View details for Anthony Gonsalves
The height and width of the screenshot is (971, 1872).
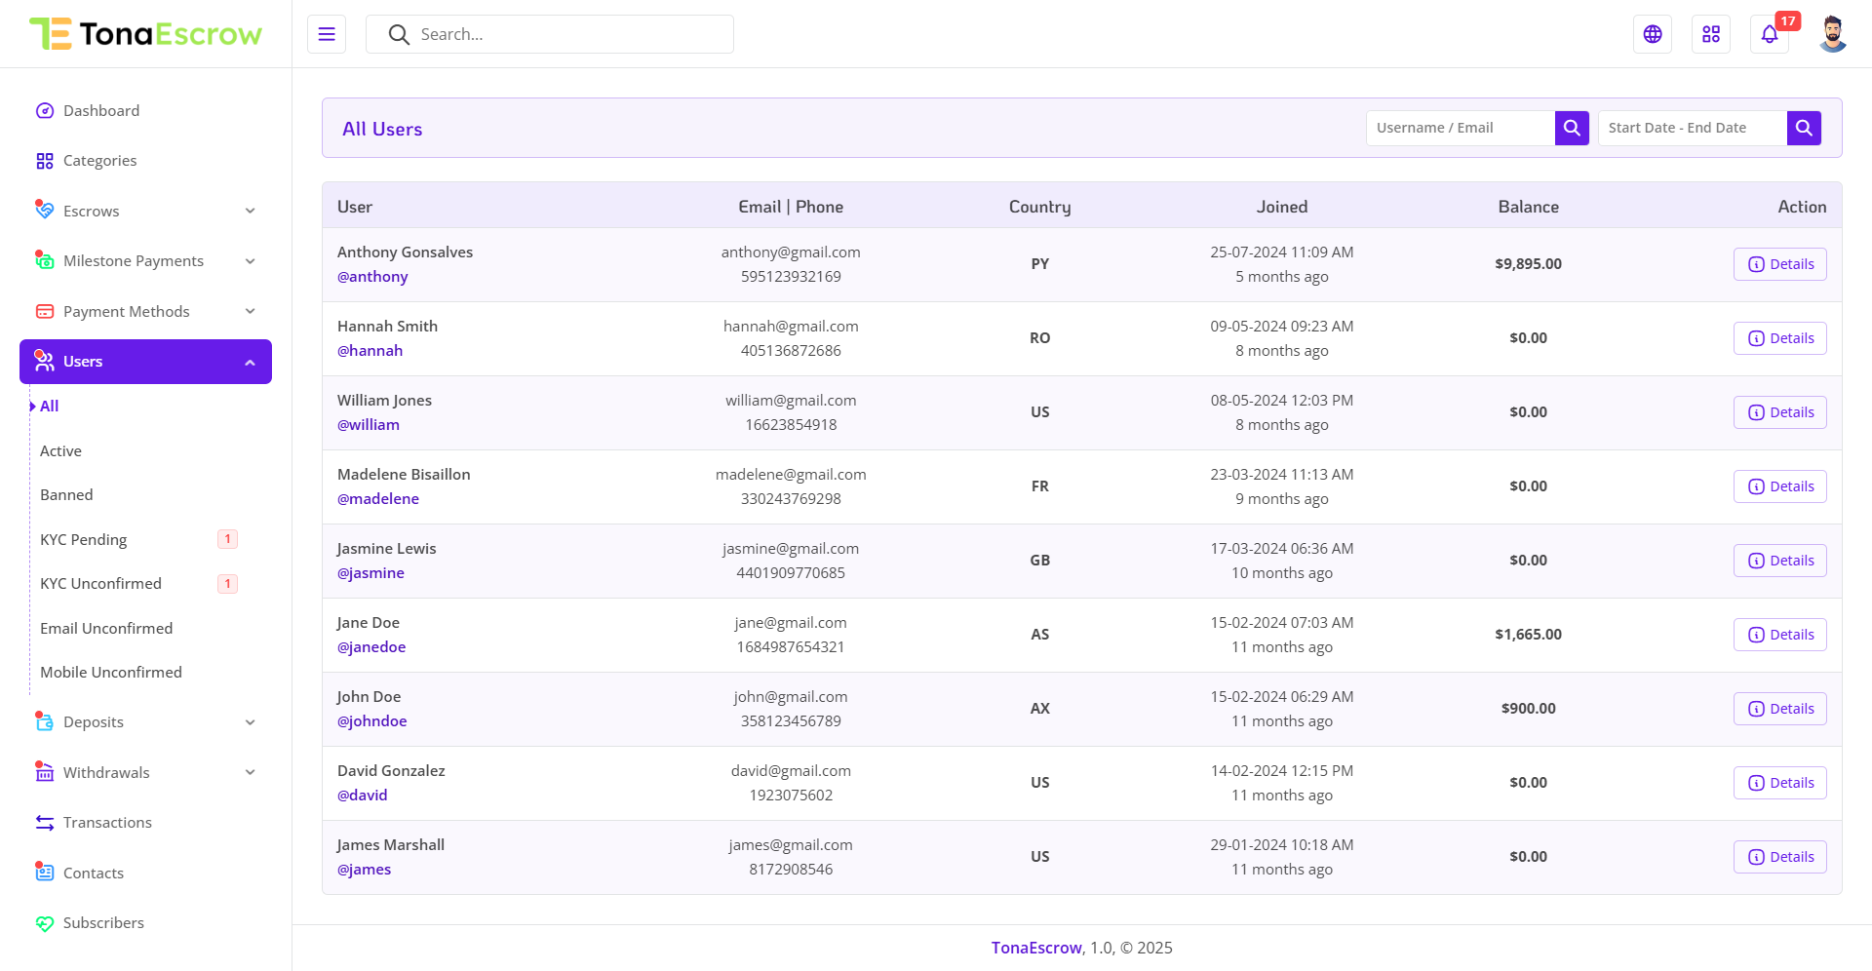coord(1779,264)
